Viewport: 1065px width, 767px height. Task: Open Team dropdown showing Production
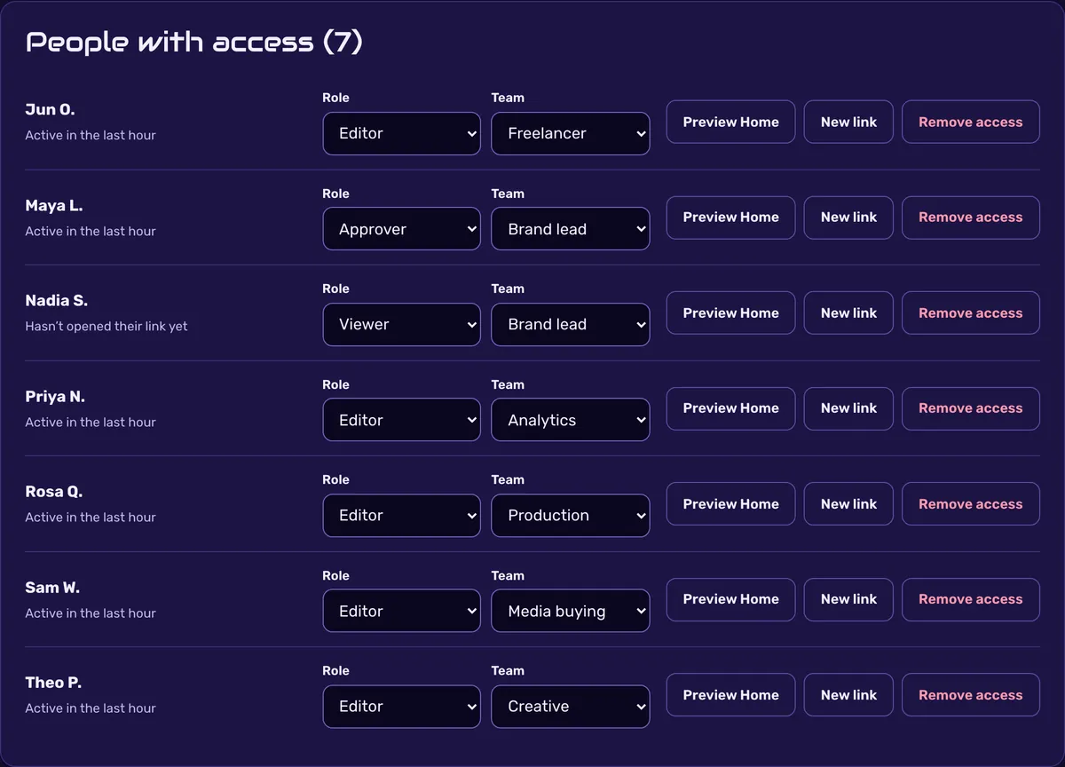pos(570,515)
